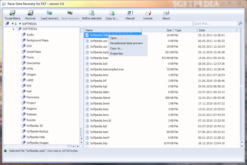Collapse the SOFTPEDIA tree node
The width and height of the screenshot is (247, 165).
pos(13,29)
